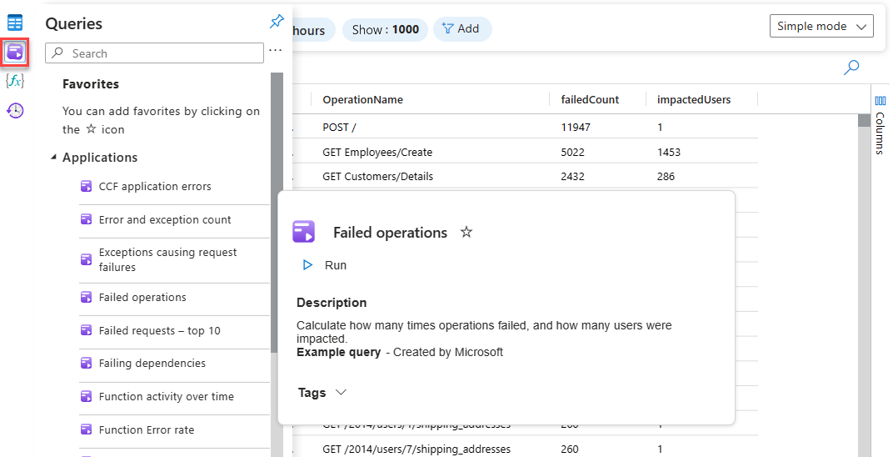Open the Queries panel ellipsis menu
Viewport: 893px width, 457px height.
coord(276,53)
